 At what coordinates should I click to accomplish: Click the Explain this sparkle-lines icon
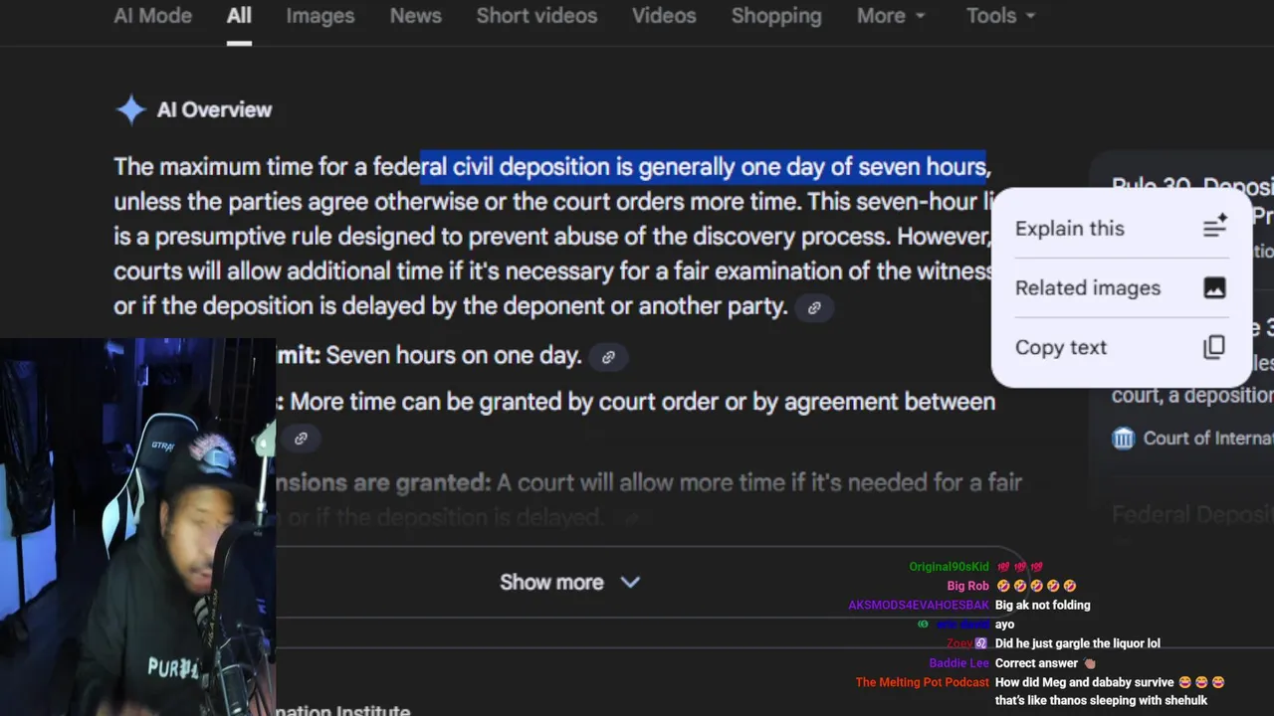(x=1214, y=227)
